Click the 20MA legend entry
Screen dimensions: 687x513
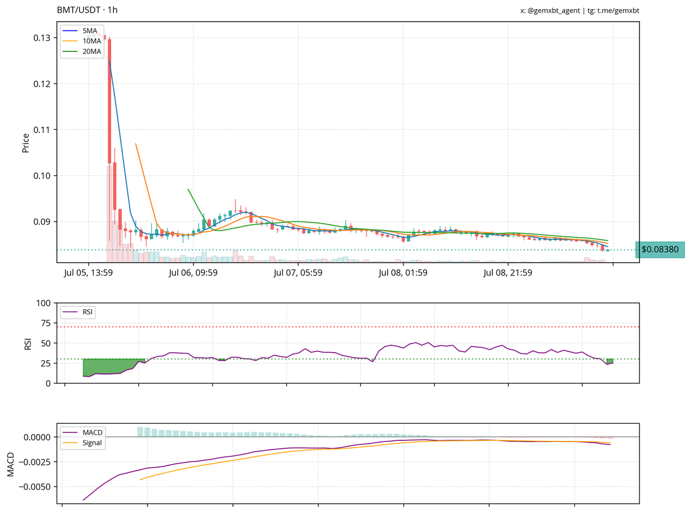(82, 52)
